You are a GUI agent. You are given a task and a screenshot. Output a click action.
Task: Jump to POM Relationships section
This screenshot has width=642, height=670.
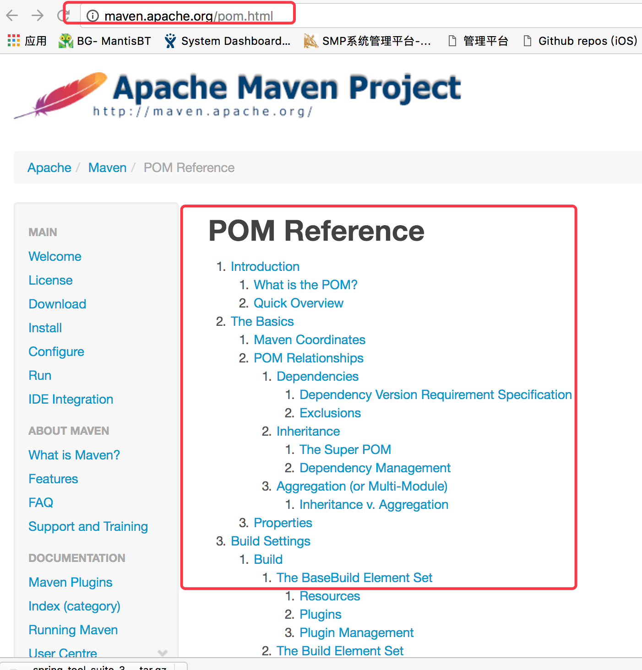[x=309, y=358]
